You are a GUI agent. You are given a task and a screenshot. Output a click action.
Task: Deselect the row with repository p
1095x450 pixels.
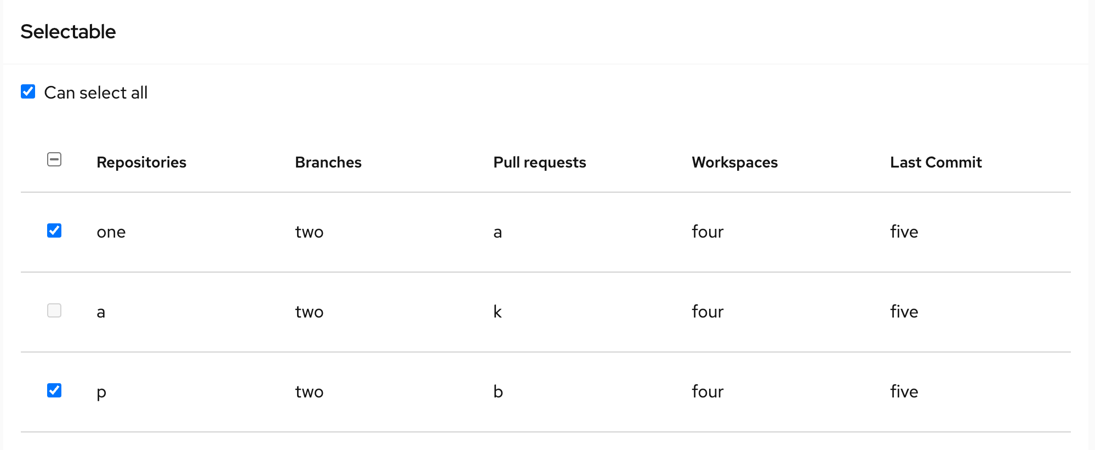point(54,390)
